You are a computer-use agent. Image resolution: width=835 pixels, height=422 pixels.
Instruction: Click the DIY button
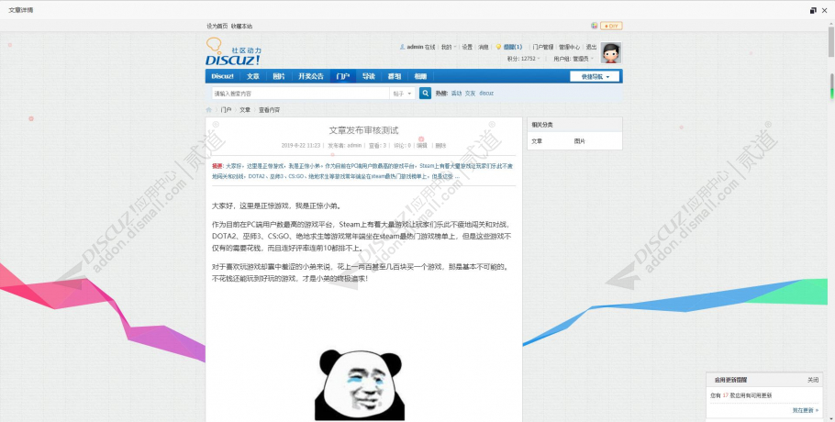coord(611,26)
